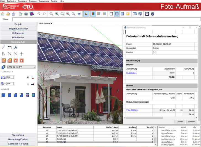The width and height of the screenshot is (201, 147).
Task: Select the second module orientation radio button
Action: pyautogui.click(x=28, y=84)
